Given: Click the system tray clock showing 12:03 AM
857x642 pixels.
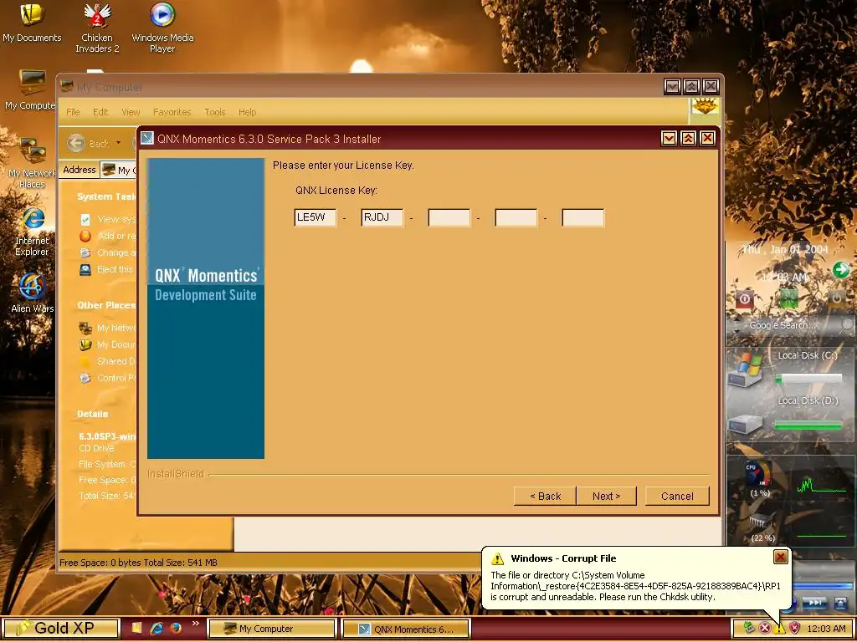Looking at the screenshot, I should coord(826,629).
